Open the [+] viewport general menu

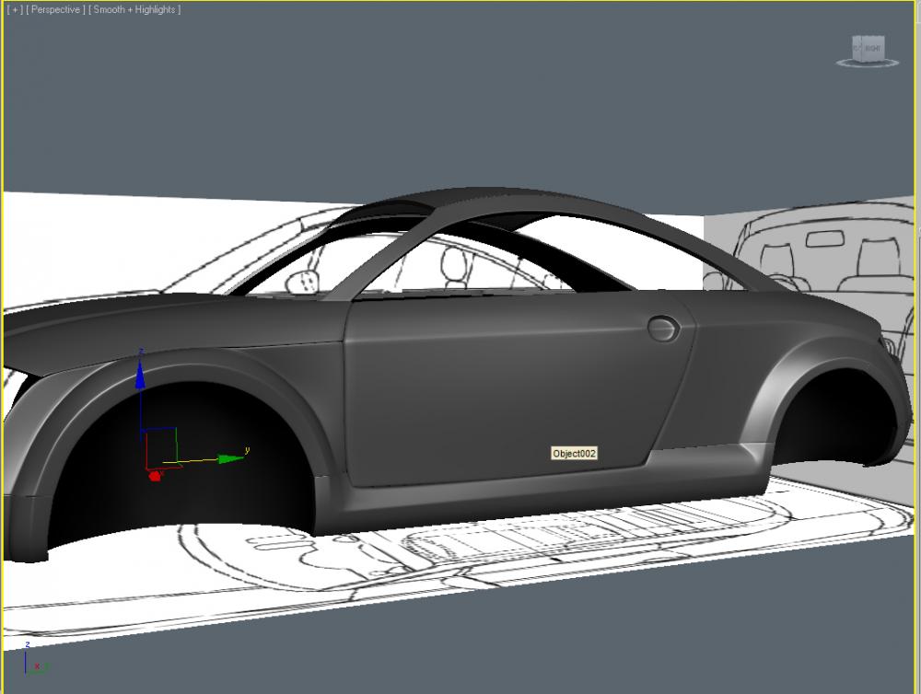[14, 9]
